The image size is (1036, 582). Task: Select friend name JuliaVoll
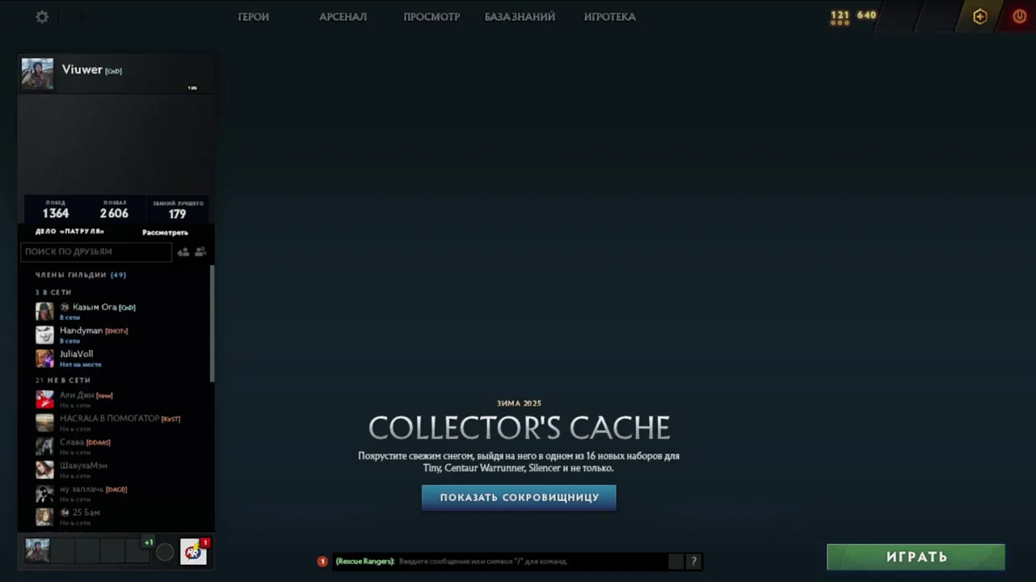tap(76, 354)
